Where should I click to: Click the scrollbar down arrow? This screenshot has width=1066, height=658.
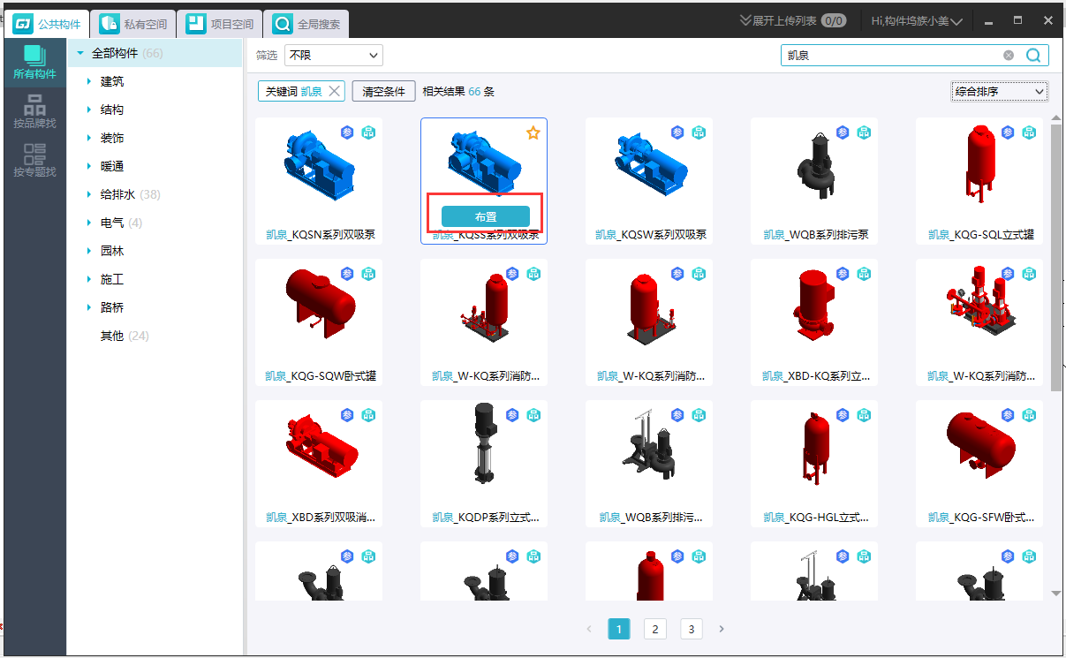(1056, 593)
